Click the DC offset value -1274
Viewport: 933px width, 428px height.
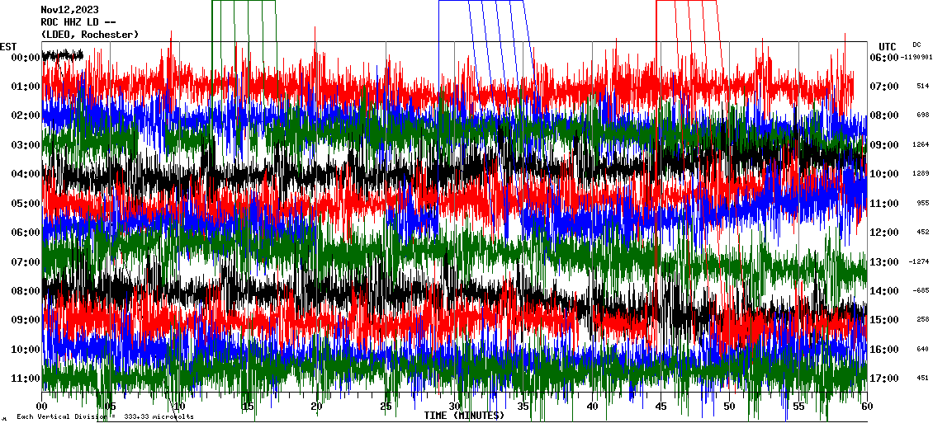(920, 262)
